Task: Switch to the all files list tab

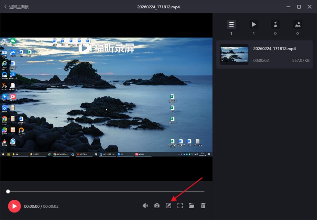Action: tap(231, 25)
